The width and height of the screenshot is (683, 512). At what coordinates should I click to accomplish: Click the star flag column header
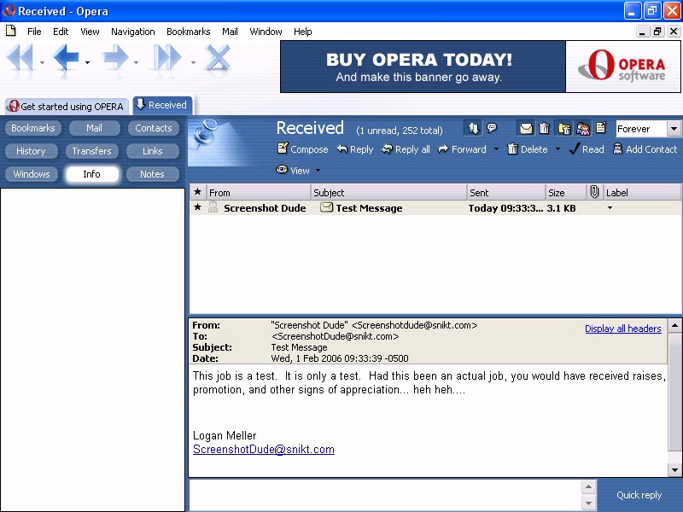(198, 192)
